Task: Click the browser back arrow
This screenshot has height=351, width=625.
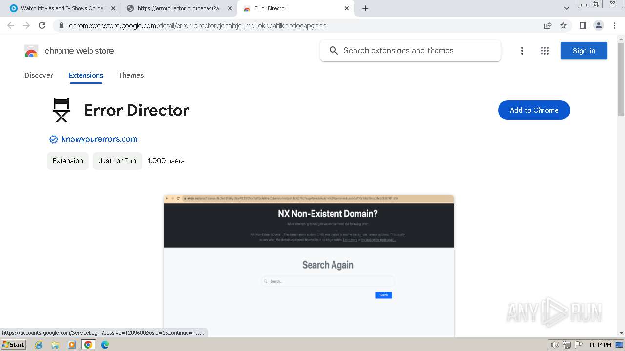Action: click(11, 25)
